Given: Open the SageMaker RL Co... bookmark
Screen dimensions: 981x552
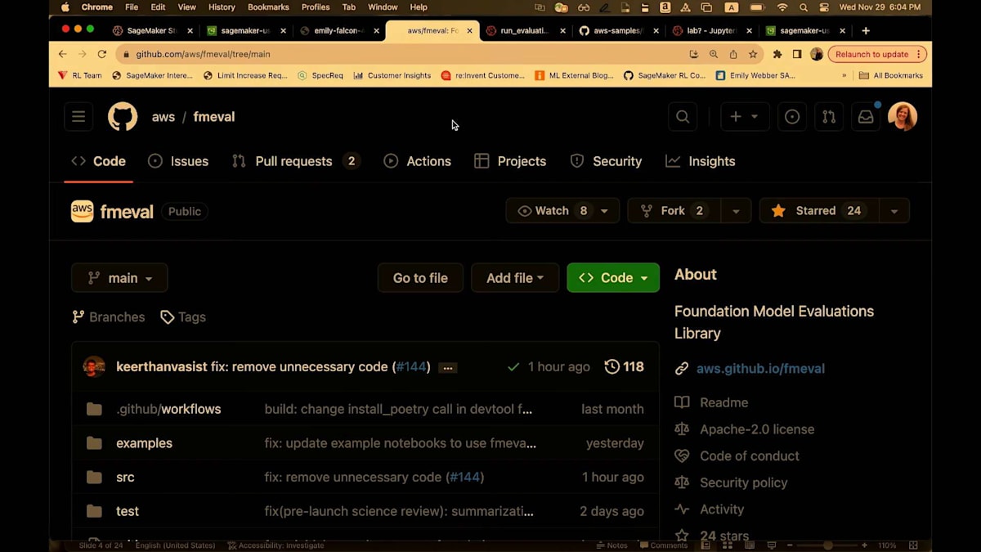Looking at the screenshot, I should [x=663, y=75].
